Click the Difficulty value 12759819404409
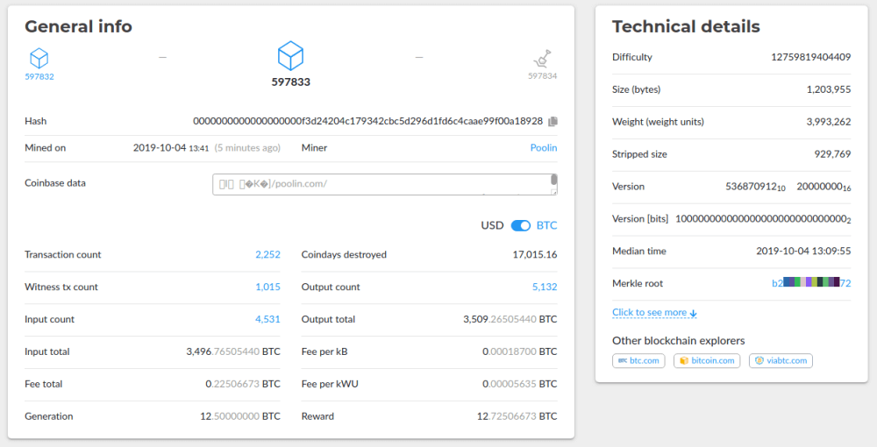Viewport: 877px width, 447px height. click(811, 57)
